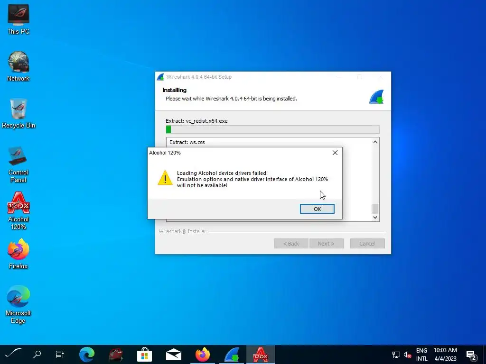Click the install log scrollbar thumb
The height and width of the screenshot is (364, 486).
coord(375,209)
